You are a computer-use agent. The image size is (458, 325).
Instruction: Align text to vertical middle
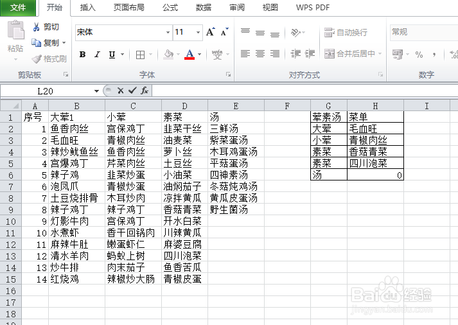point(260,33)
